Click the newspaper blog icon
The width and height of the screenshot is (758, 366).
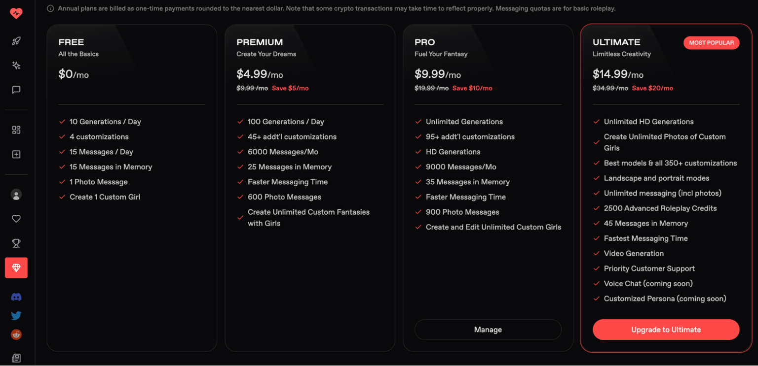tap(16, 358)
